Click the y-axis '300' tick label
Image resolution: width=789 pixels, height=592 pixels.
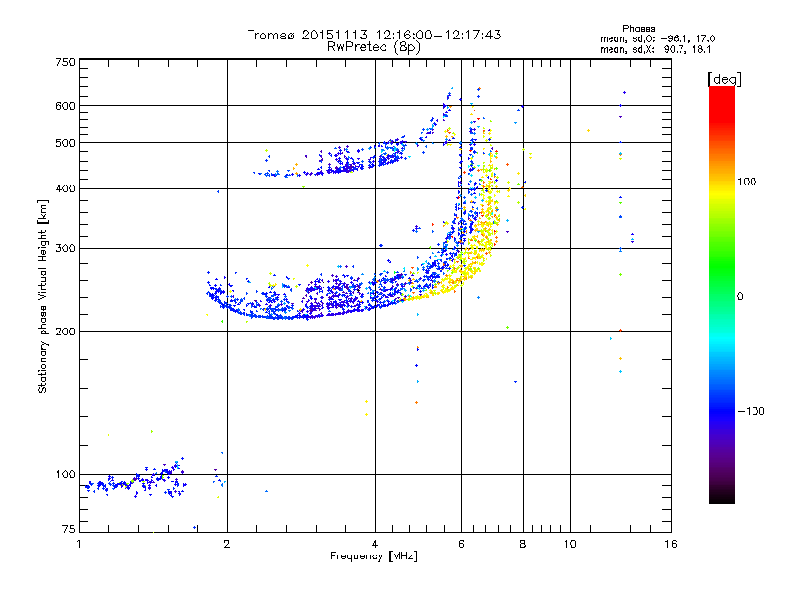(x=66, y=249)
